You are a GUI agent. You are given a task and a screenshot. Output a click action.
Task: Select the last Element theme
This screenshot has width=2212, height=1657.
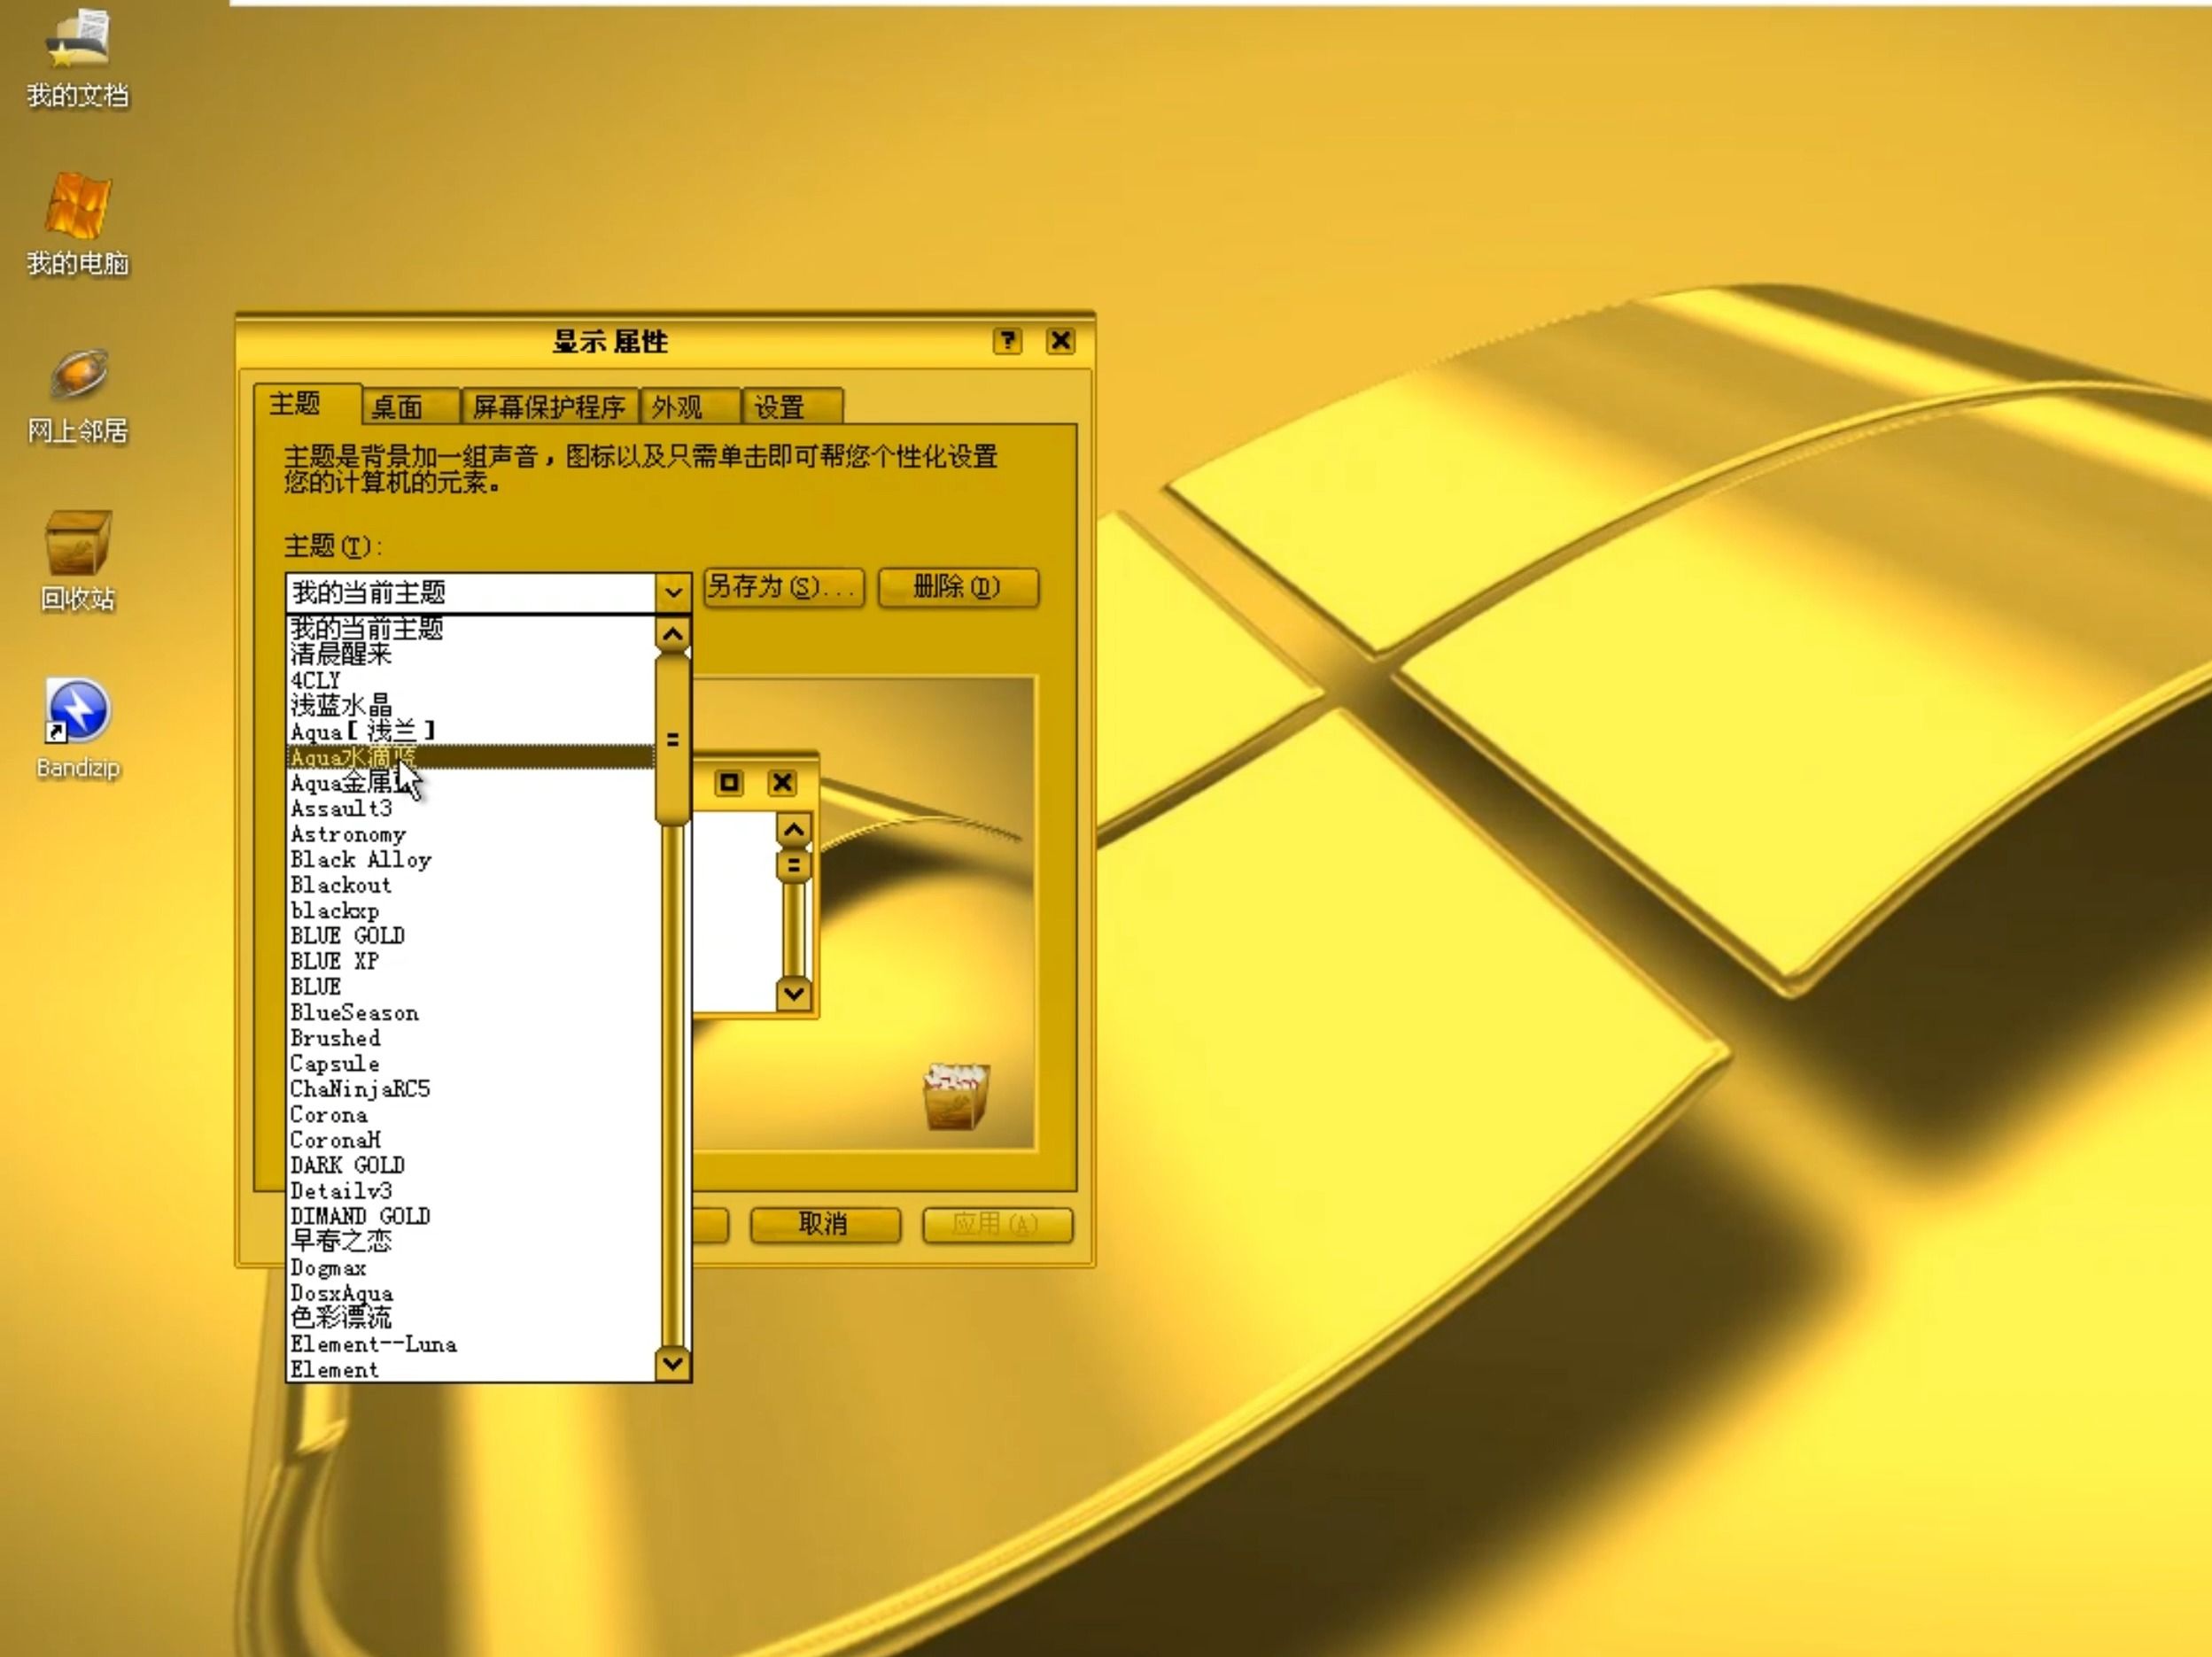(471, 1369)
